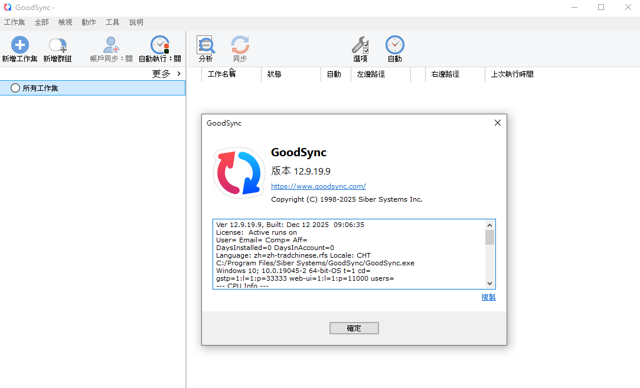
Task: Click the 'Windows 10; 10.0.19045-2' line
Action: point(293,271)
